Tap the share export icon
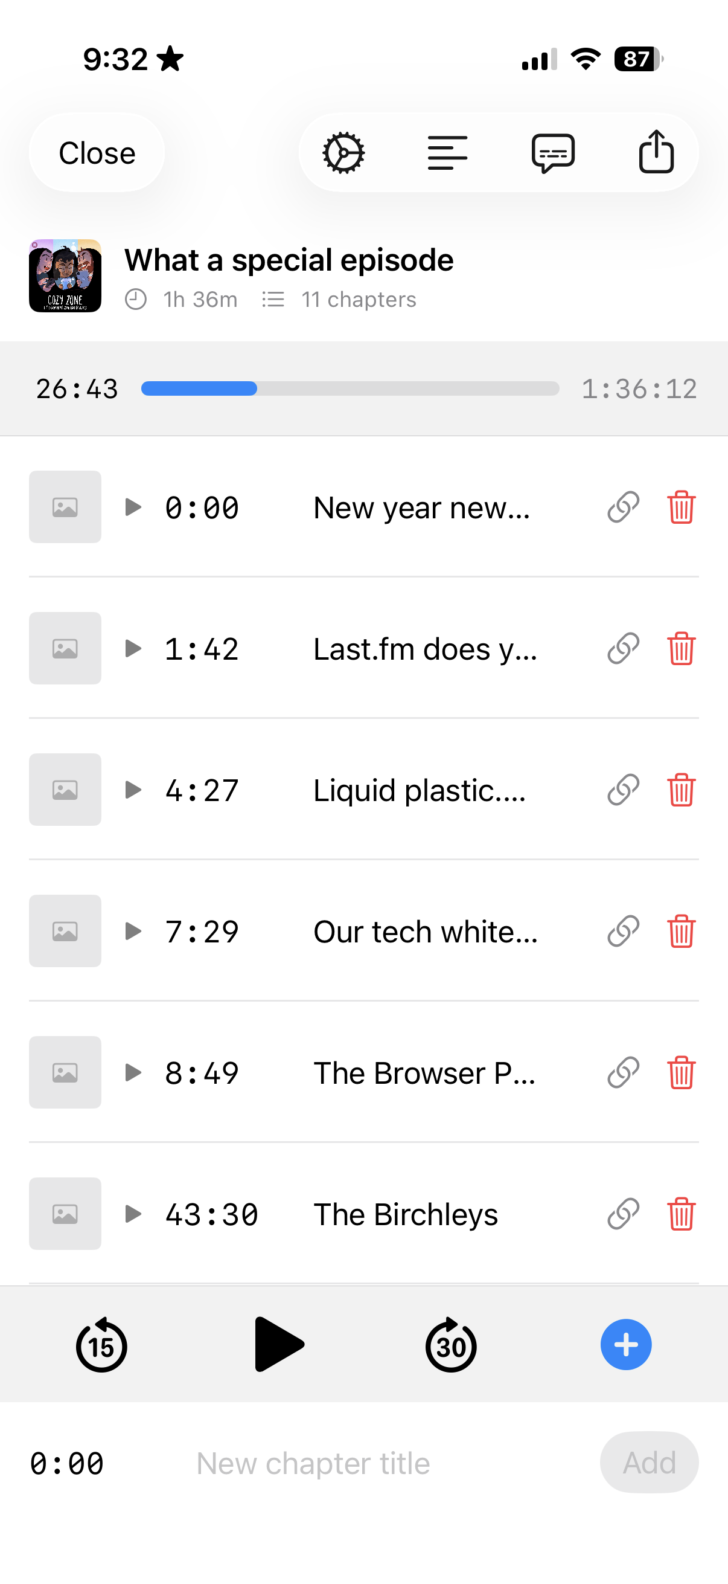Screen dimensions: 728x1584 tap(656, 152)
